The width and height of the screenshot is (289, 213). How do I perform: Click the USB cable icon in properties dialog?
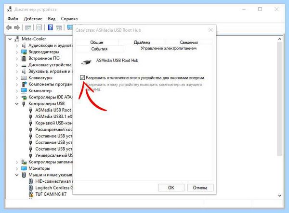[86, 62]
